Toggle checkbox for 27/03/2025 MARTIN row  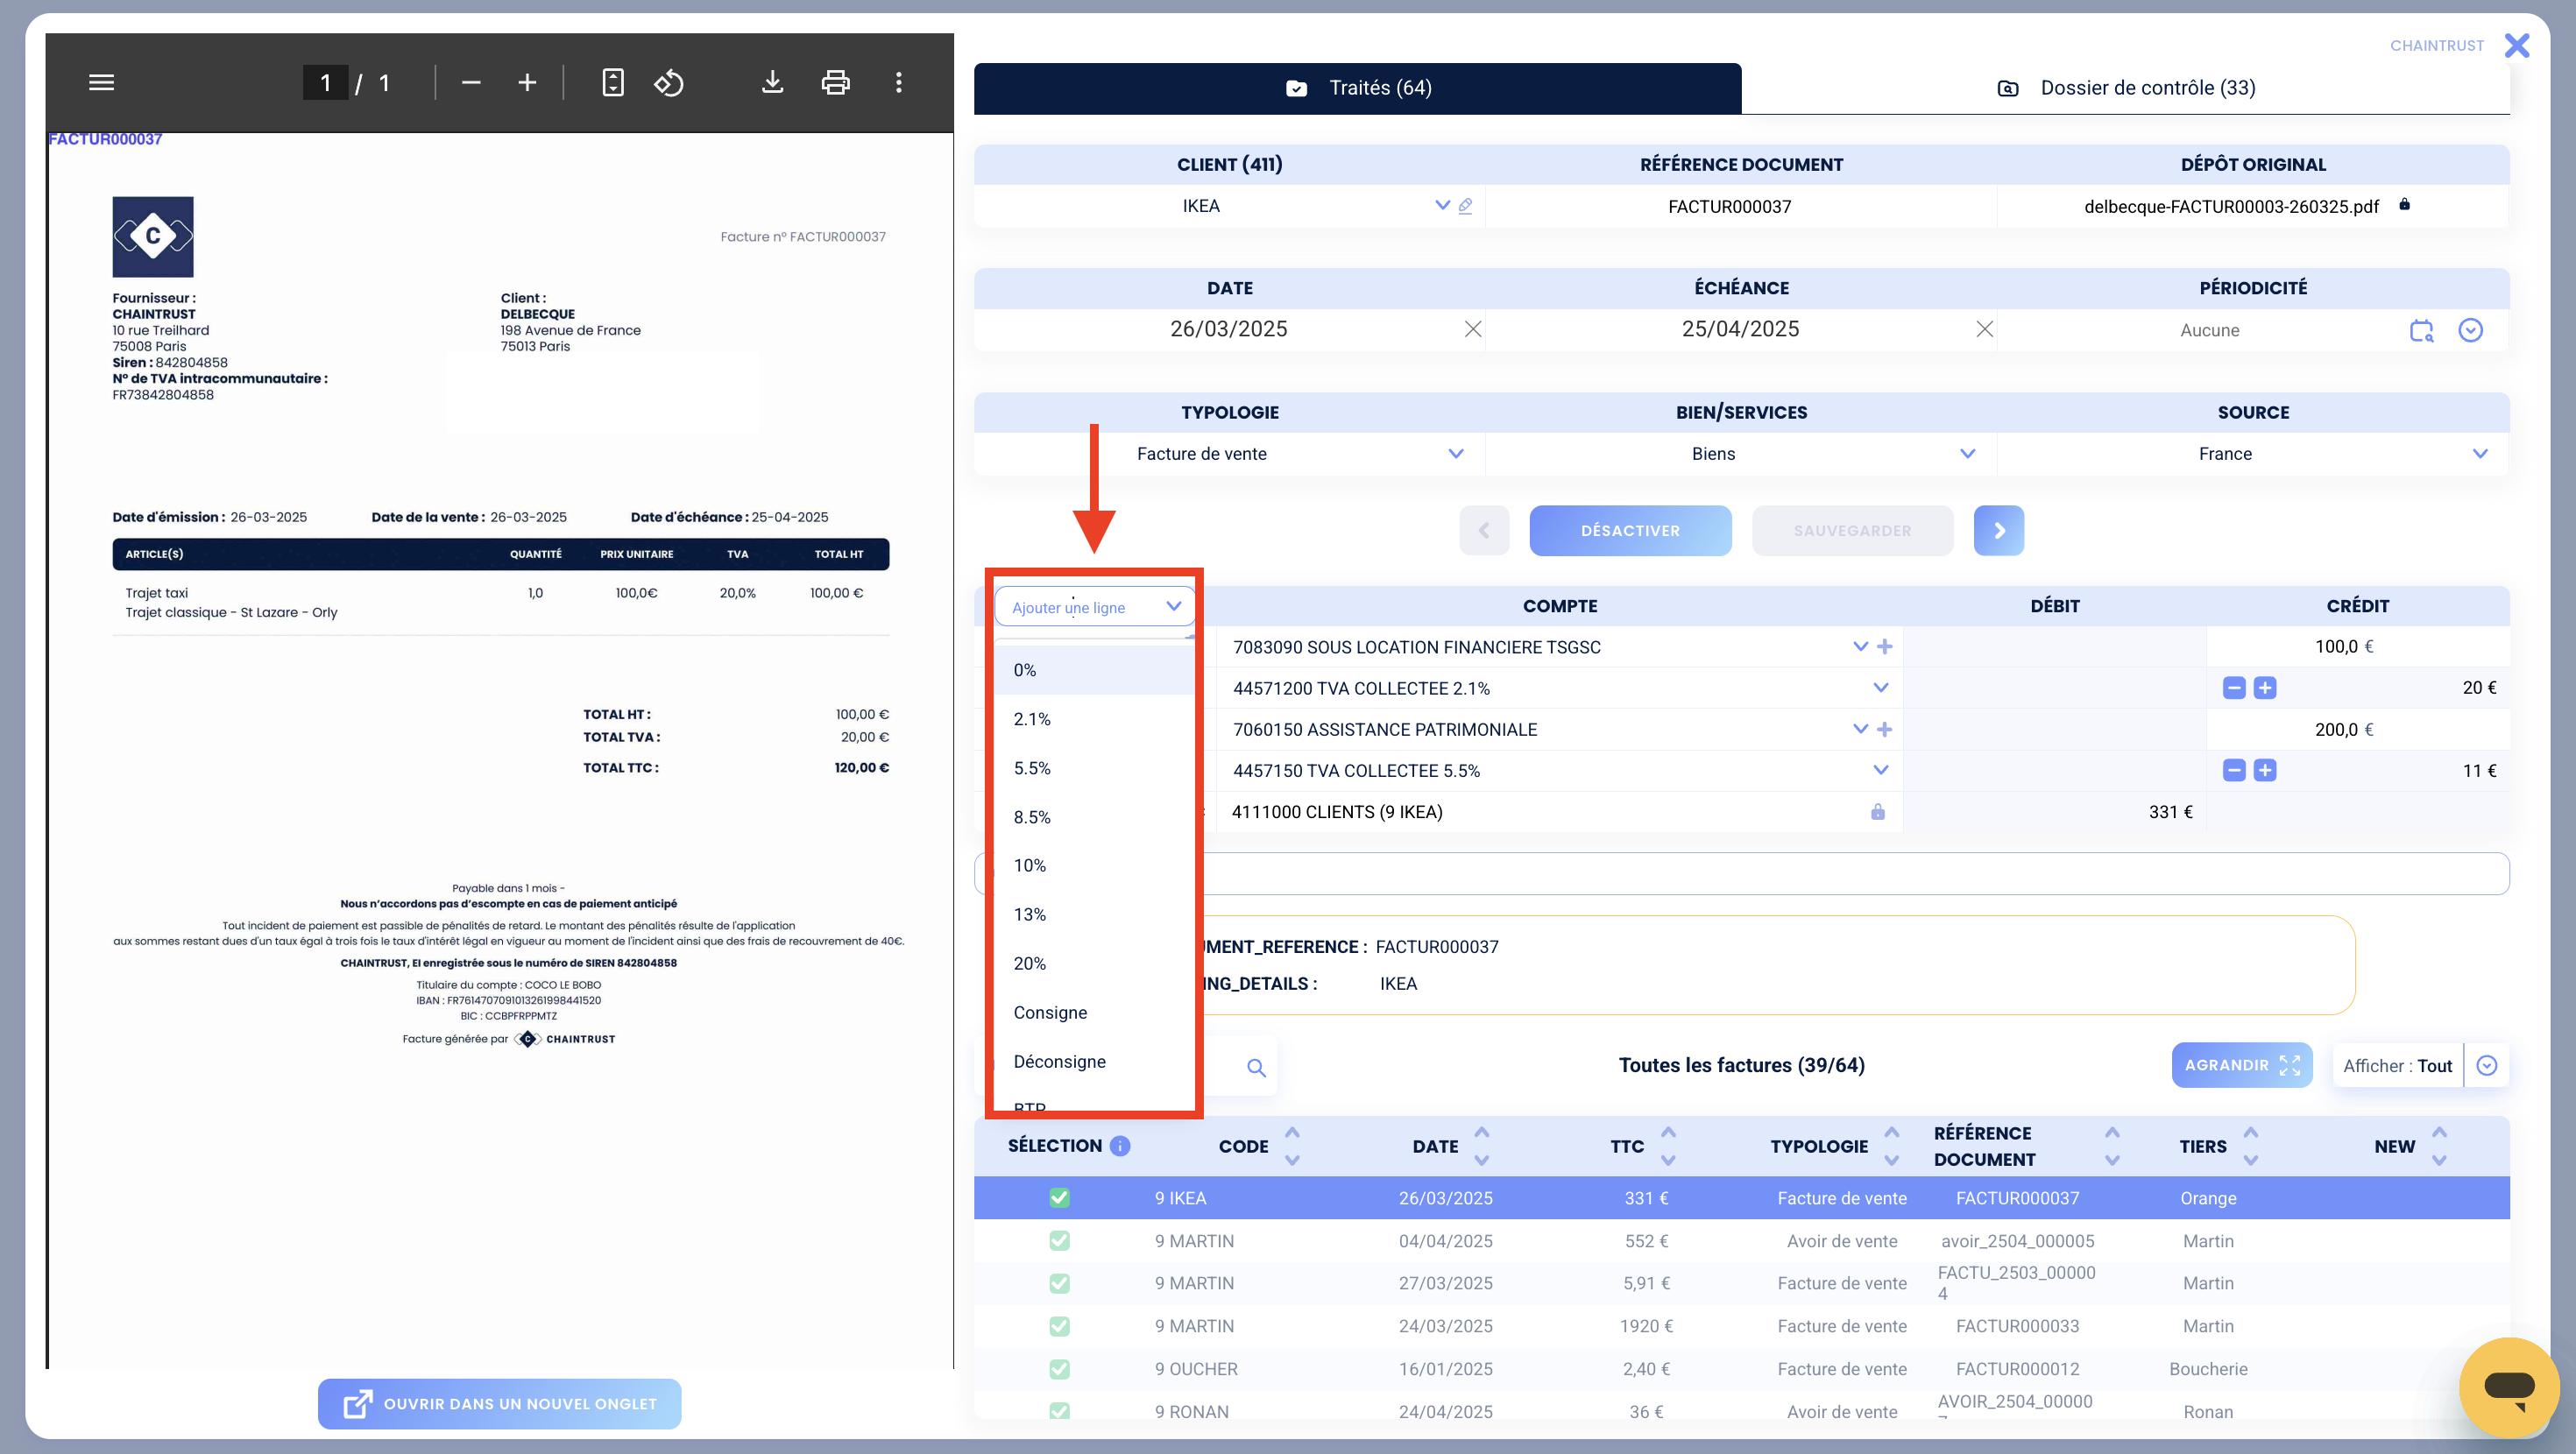click(1059, 1283)
